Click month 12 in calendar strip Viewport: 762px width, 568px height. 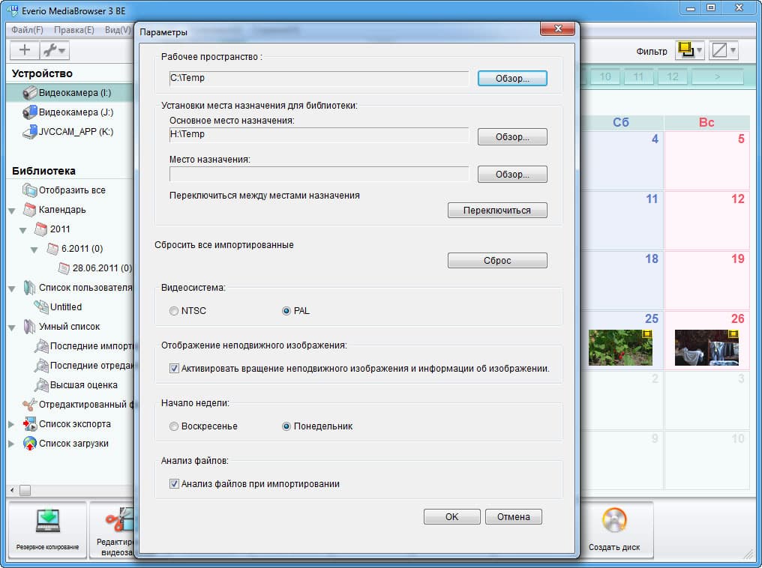[x=673, y=76]
